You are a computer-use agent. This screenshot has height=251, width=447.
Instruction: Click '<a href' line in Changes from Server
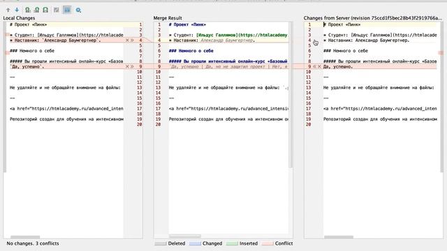click(x=380, y=109)
